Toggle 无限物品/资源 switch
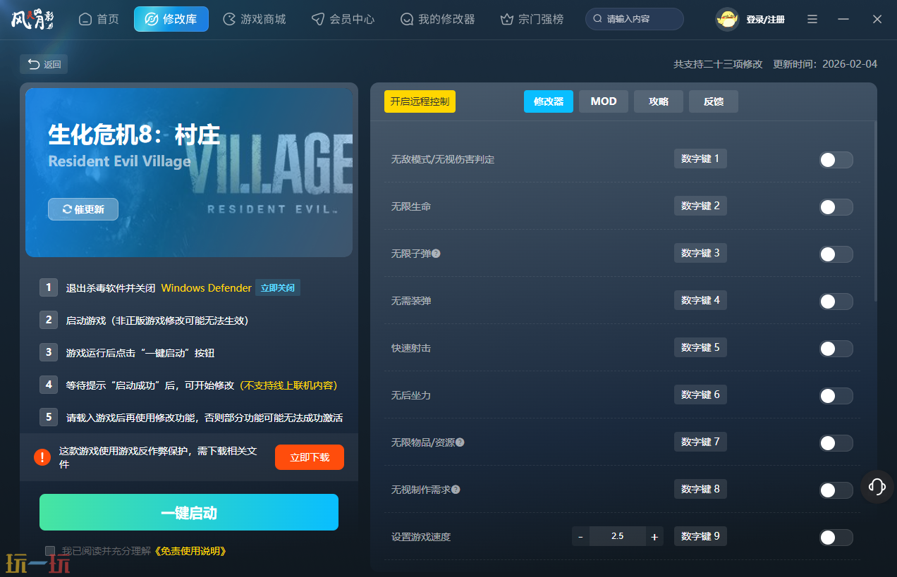Viewport: 897px width, 577px height. (x=836, y=443)
